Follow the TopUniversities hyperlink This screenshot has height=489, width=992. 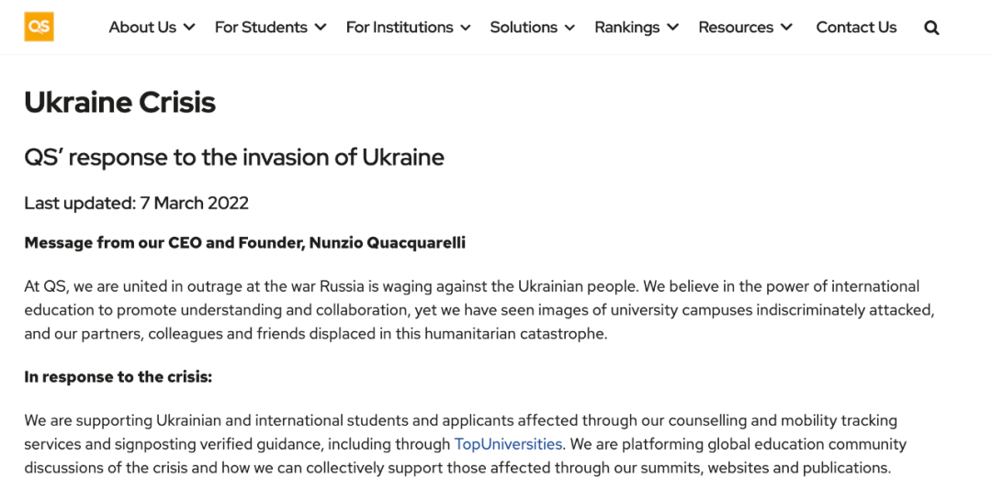point(508,444)
